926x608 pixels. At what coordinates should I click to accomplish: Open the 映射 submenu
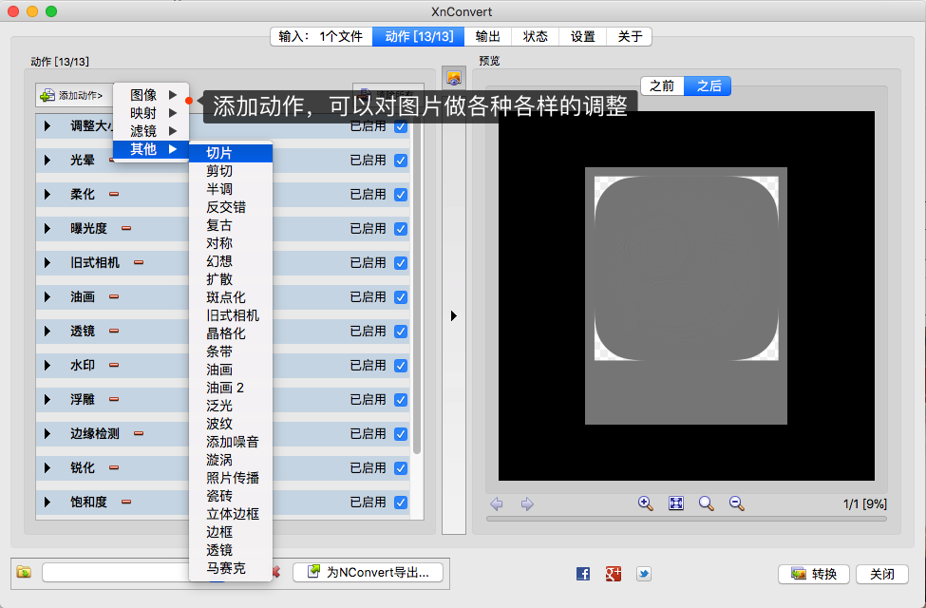[151, 113]
